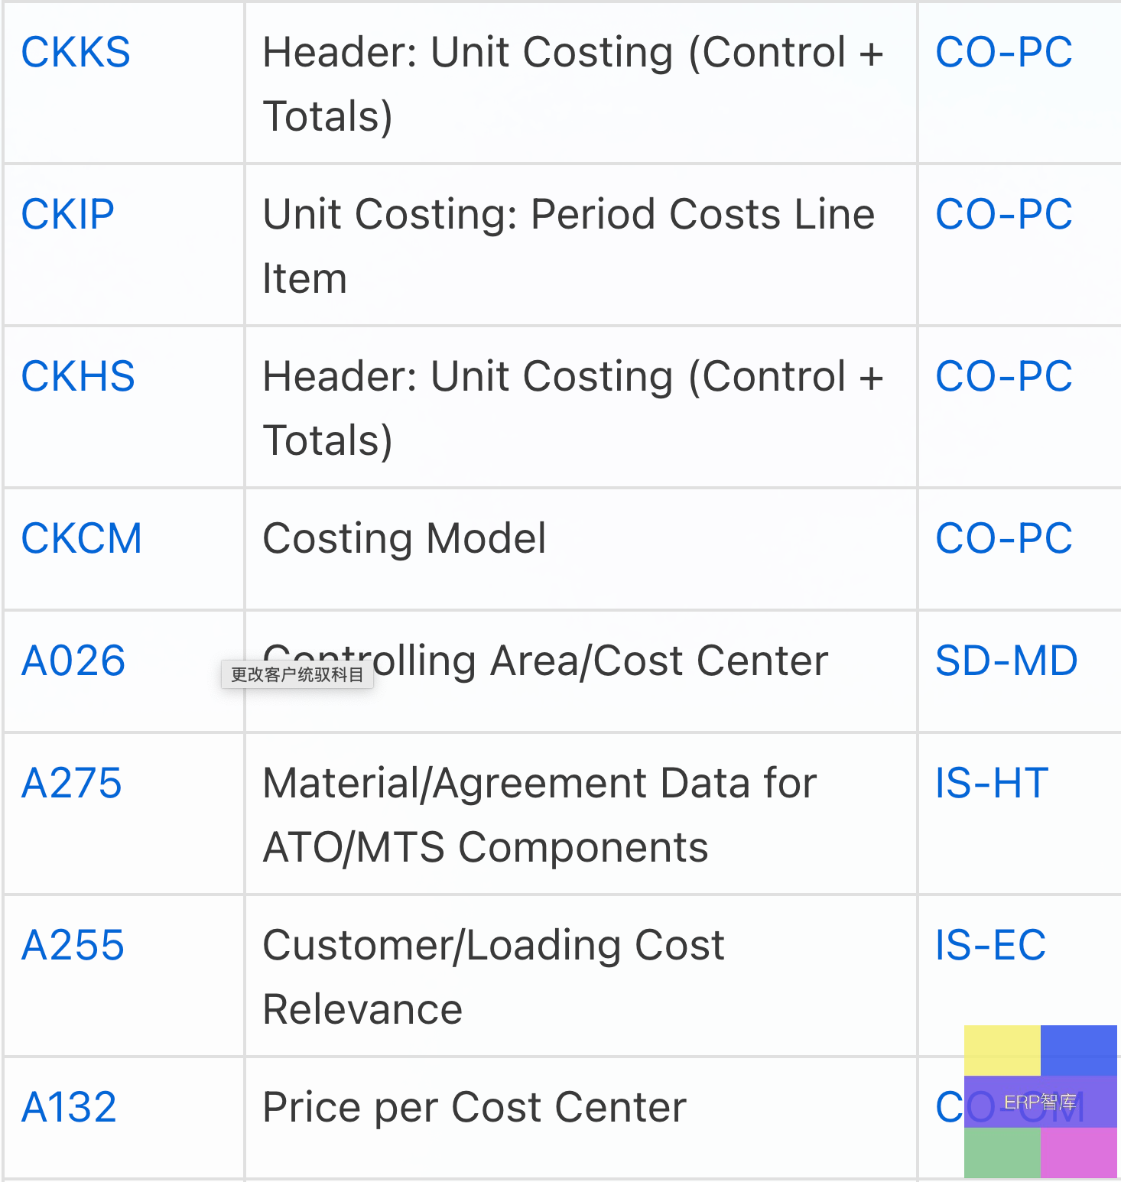This screenshot has height=1182, width=1121.
Task: Open the CKKS table link
Action: pos(76,53)
